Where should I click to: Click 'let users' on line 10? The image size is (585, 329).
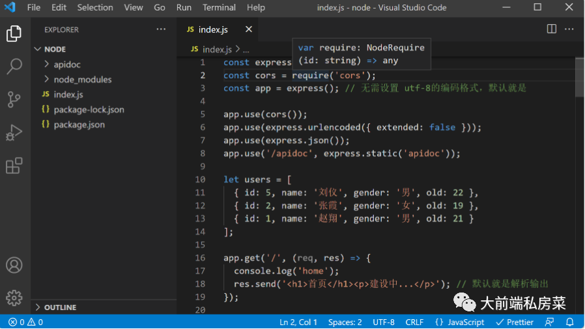[247, 179]
